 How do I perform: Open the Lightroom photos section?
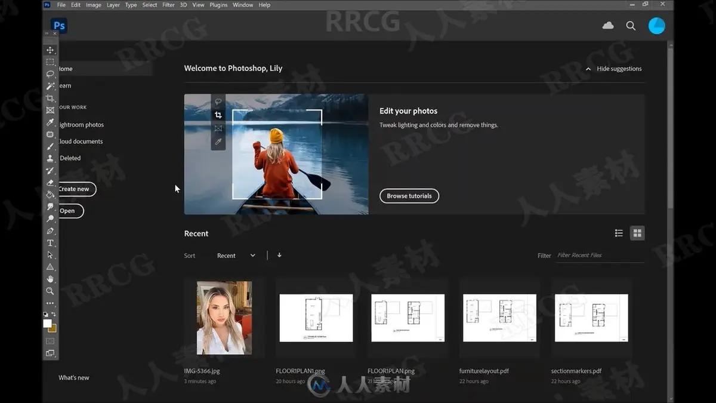pos(82,125)
